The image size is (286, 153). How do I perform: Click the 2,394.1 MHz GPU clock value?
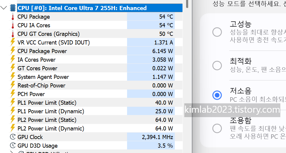click(157, 137)
